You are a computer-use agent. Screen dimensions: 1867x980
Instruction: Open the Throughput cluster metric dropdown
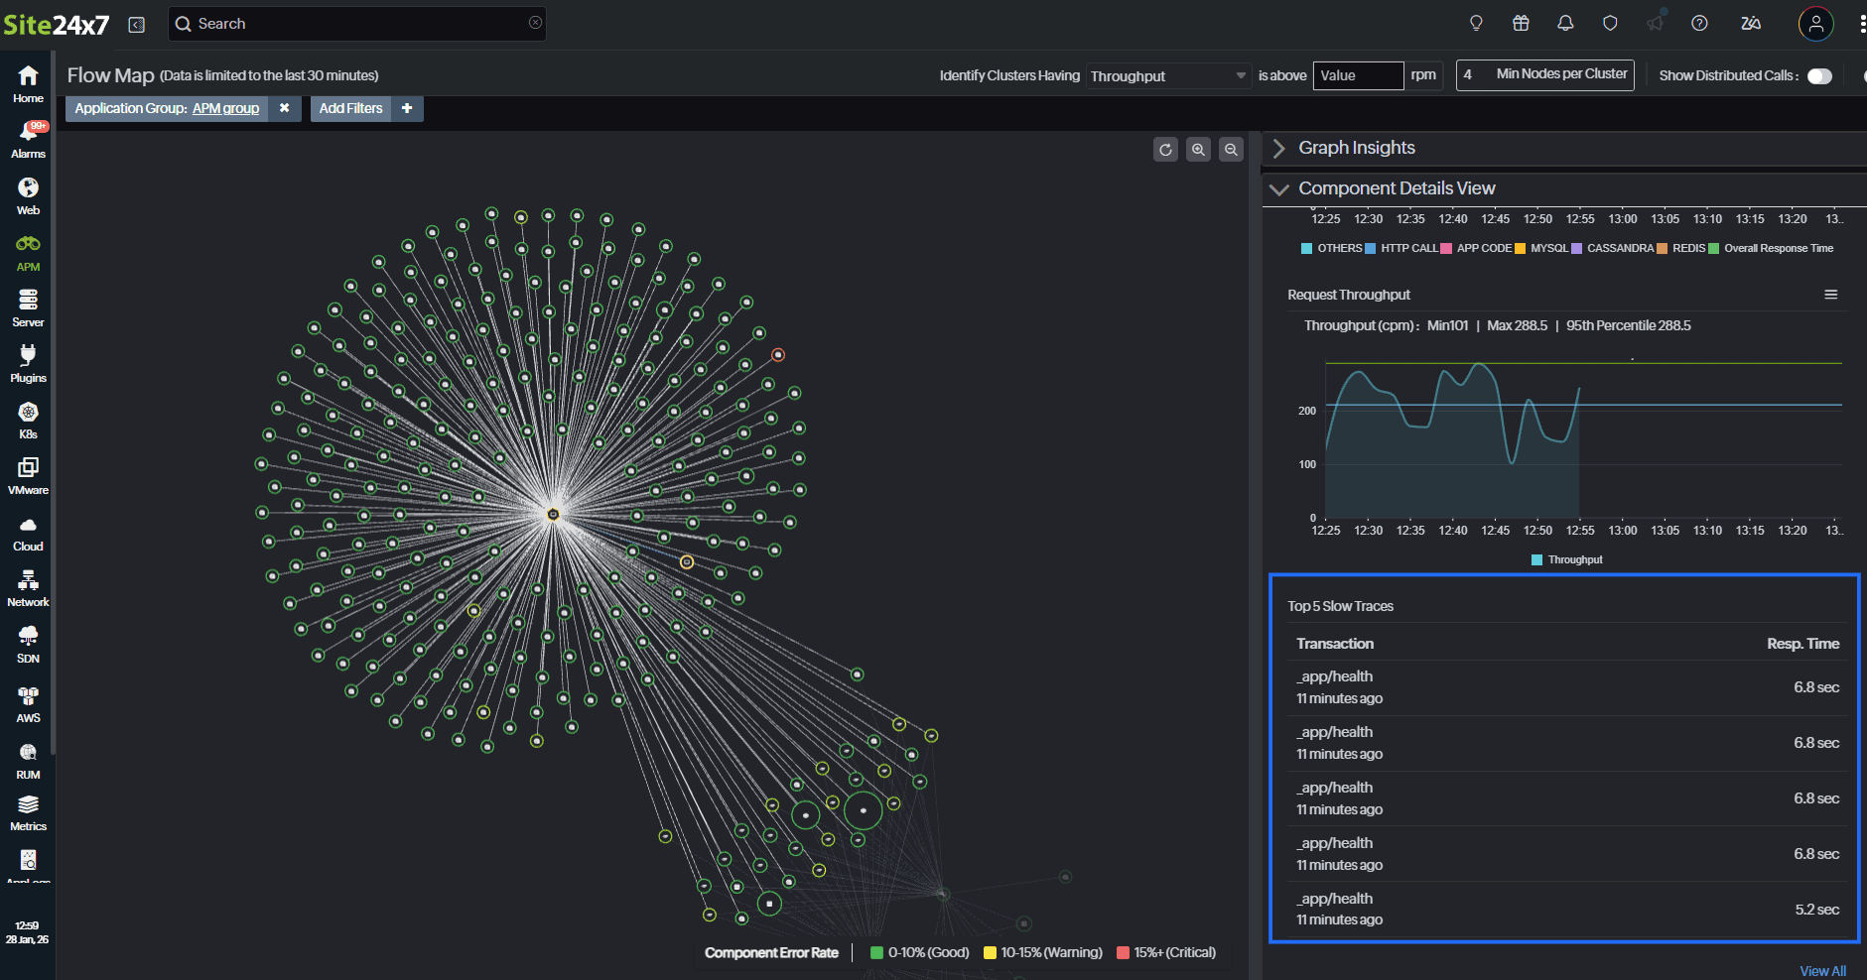tap(1167, 75)
